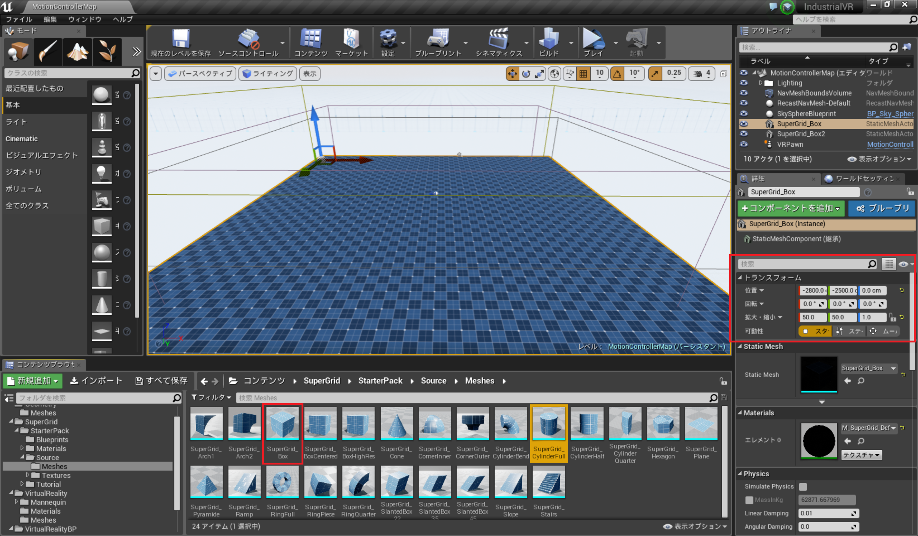Open the Help menu
The width and height of the screenshot is (918, 536).
click(x=123, y=19)
